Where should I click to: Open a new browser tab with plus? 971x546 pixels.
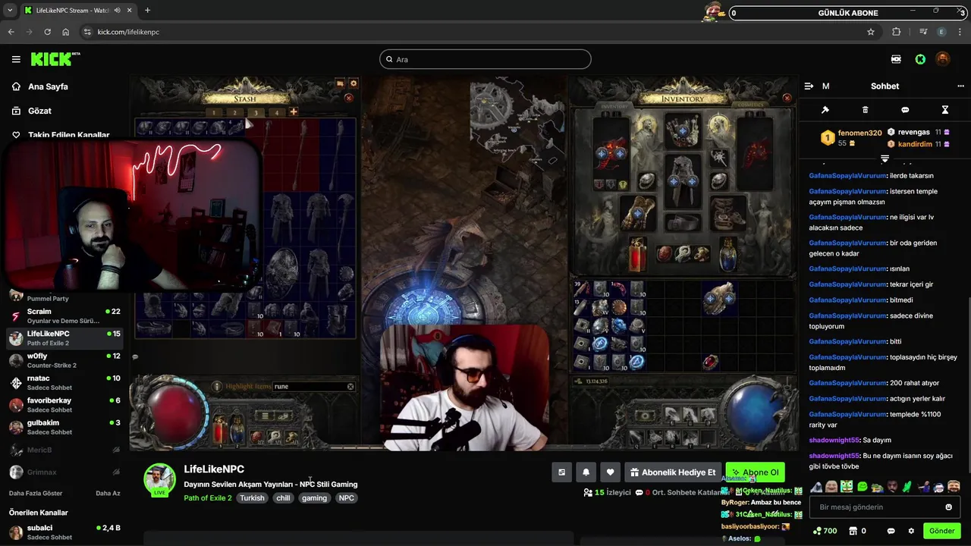147,11
